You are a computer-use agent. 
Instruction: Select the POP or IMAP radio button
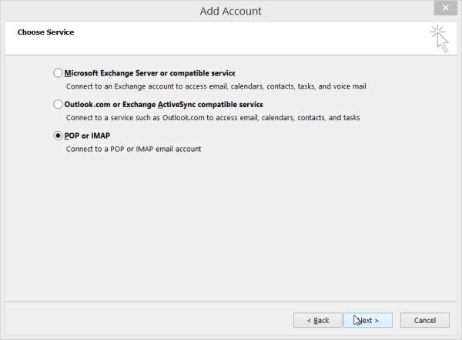click(x=58, y=136)
